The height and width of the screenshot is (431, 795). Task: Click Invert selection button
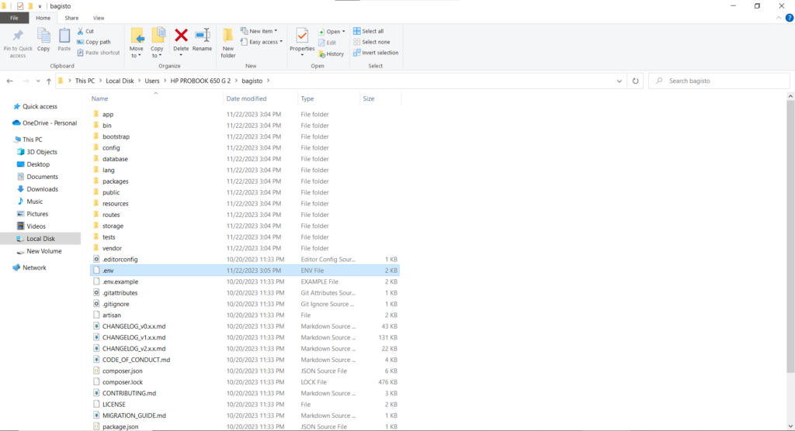[x=376, y=53]
